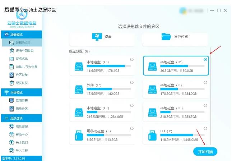The width and height of the screenshot is (232, 165).
Task: Click the 开始扫描 button
Action: [205, 152]
